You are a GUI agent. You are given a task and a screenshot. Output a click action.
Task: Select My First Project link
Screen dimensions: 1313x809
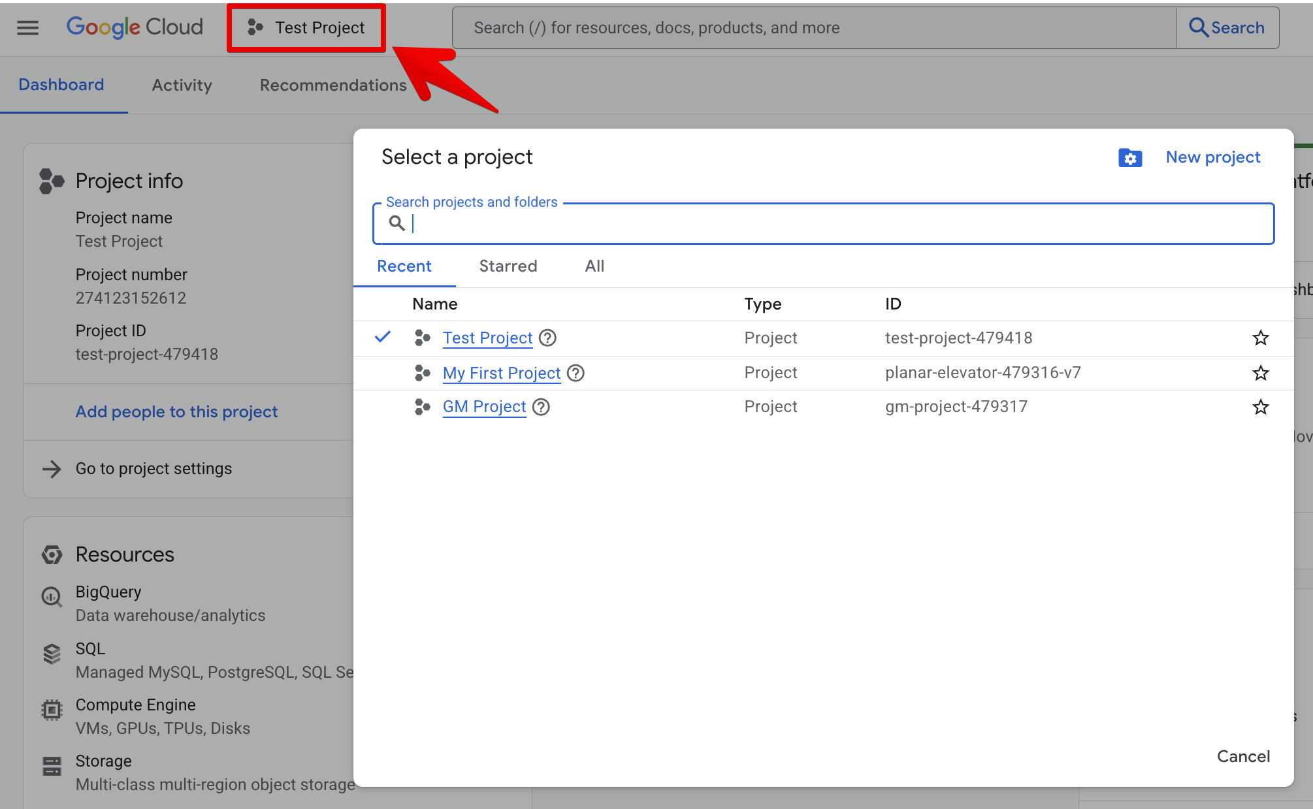pyautogui.click(x=501, y=373)
